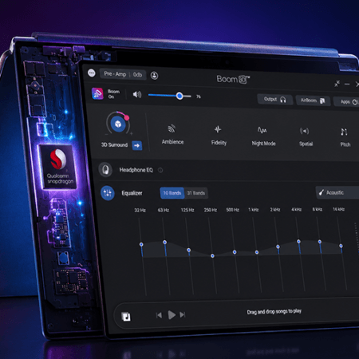Toggle the 3D Surround dial
This screenshot has height=359, width=359.
pyautogui.click(x=118, y=124)
